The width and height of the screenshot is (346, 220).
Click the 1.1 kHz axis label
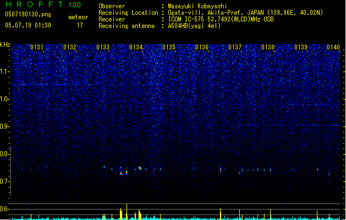(4, 71)
